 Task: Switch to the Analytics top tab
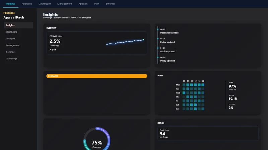tap(27, 4)
